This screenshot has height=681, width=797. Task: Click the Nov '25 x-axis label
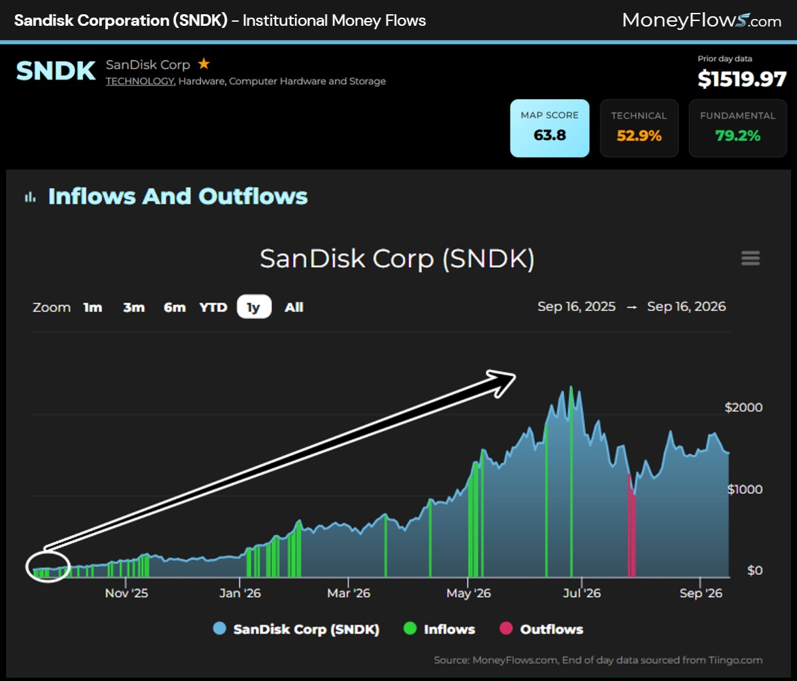[x=126, y=593]
